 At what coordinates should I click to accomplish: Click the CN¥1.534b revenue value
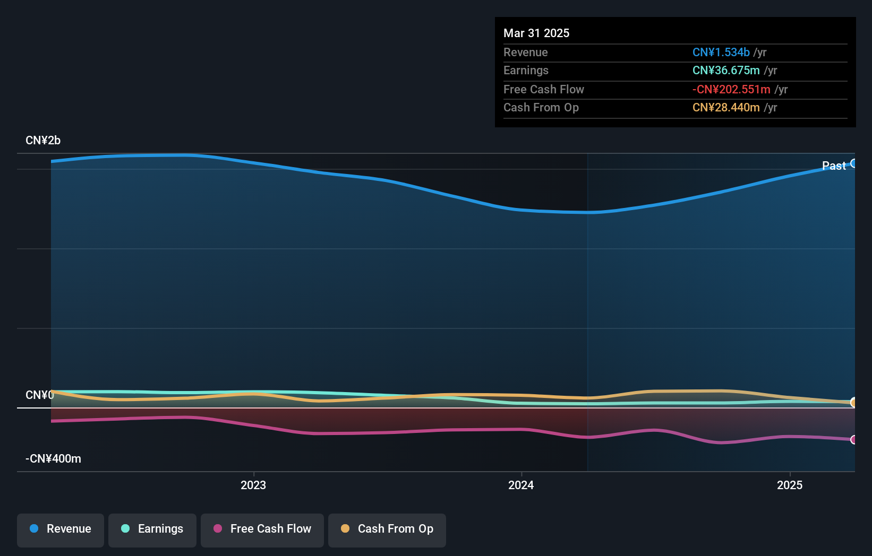point(721,53)
